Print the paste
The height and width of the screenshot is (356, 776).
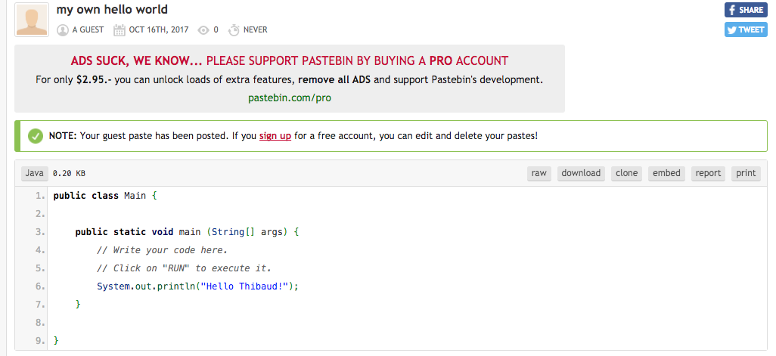[746, 173]
